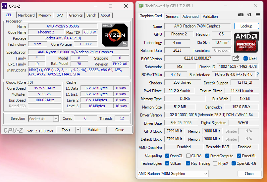Switch to the Sensors tab in GPU-Z
Viewport: 267px width, 182px height.
172,17
